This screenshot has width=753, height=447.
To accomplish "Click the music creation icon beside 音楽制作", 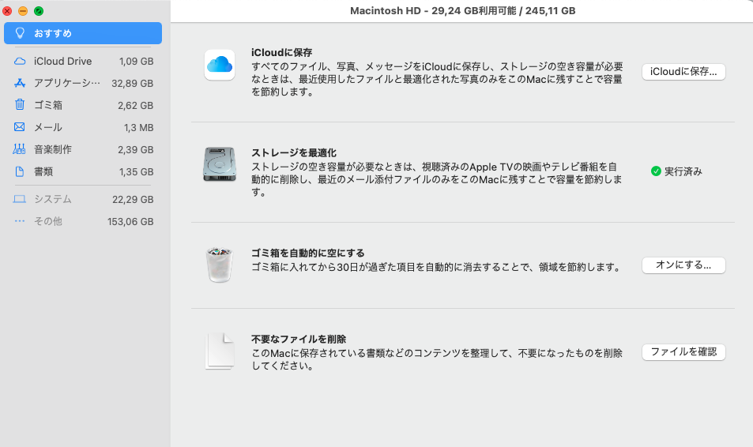I will 19,149.
